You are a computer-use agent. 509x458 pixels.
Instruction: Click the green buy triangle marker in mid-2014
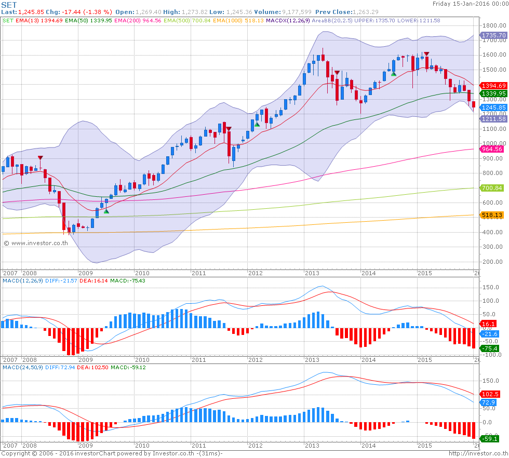point(394,74)
